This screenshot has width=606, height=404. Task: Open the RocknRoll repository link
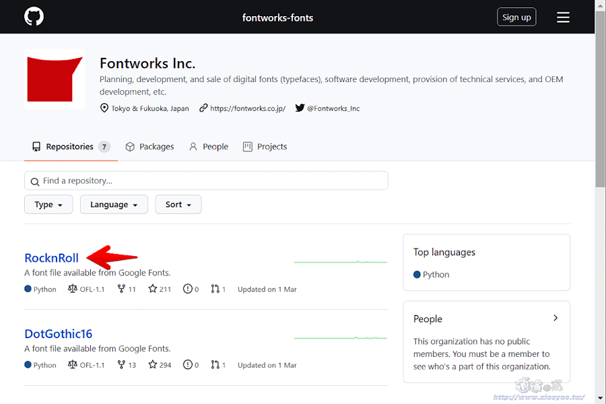pyautogui.click(x=52, y=258)
